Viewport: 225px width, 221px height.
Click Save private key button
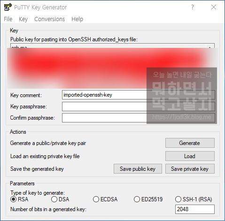pyautogui.click(x=190, y=169)
